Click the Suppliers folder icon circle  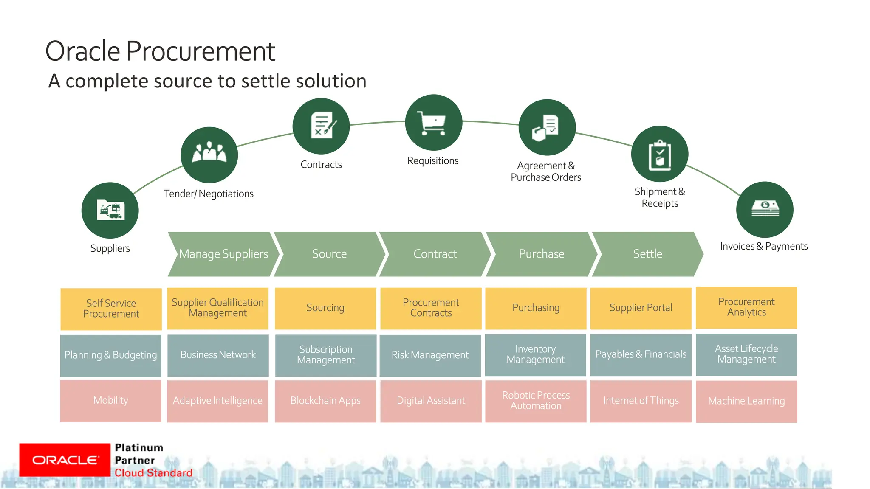(x=110, y=210)
